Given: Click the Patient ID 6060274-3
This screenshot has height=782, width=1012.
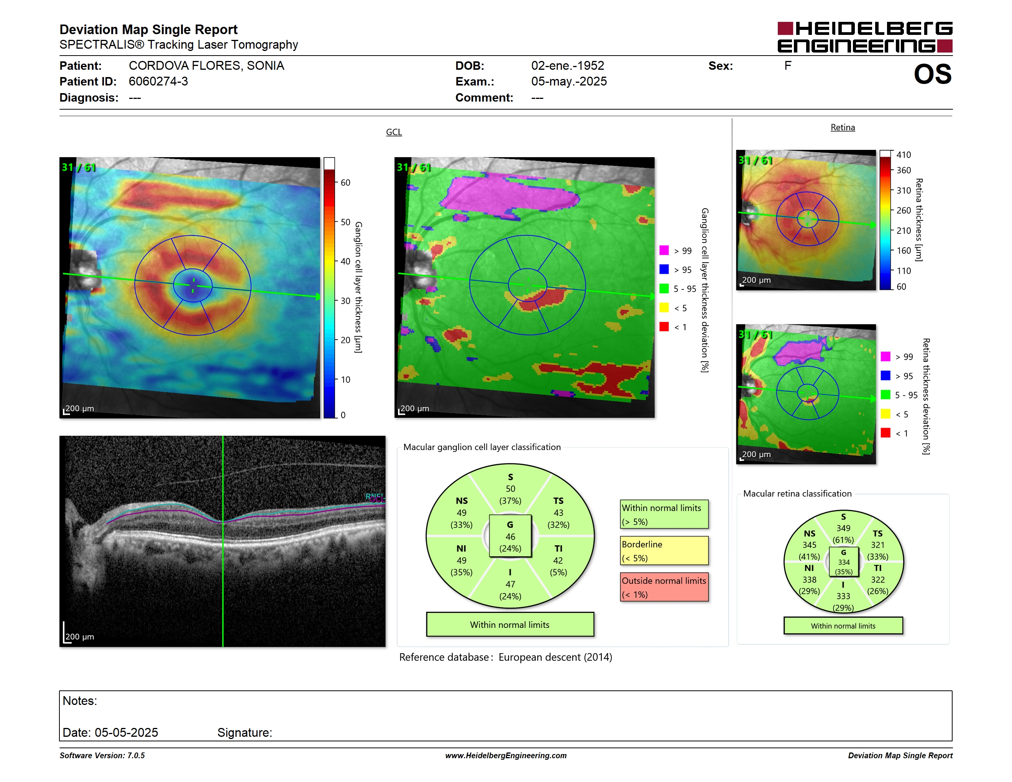Looking at the screenshot, I should coord(158,82).
